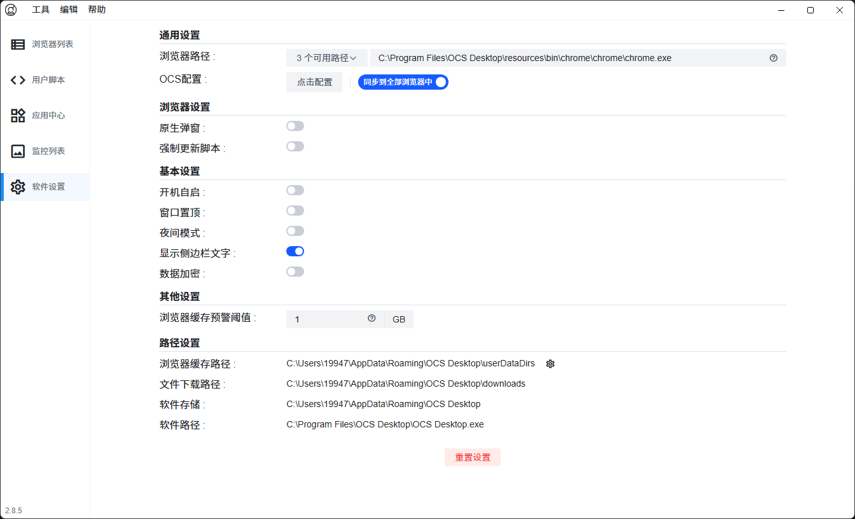Click help icon beside cache threshold value

(372, 319)
